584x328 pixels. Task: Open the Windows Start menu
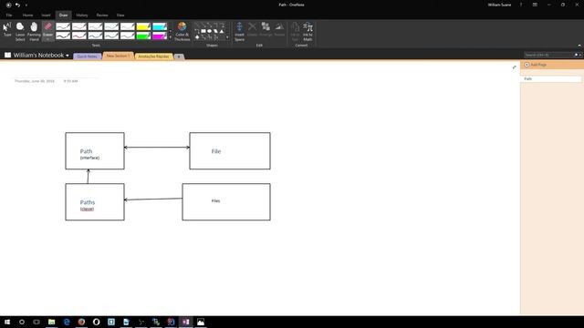[7, 322]
